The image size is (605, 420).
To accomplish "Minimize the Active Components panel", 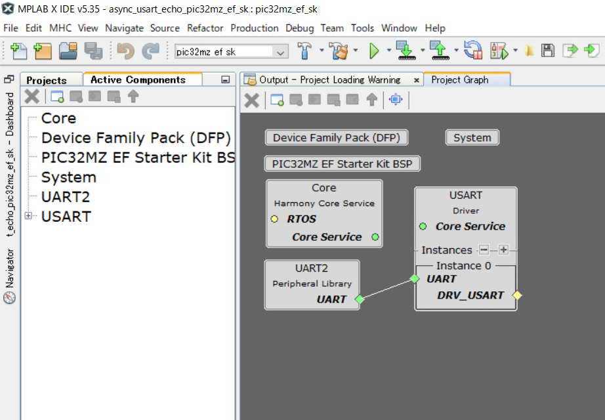I will coord(226,79).
